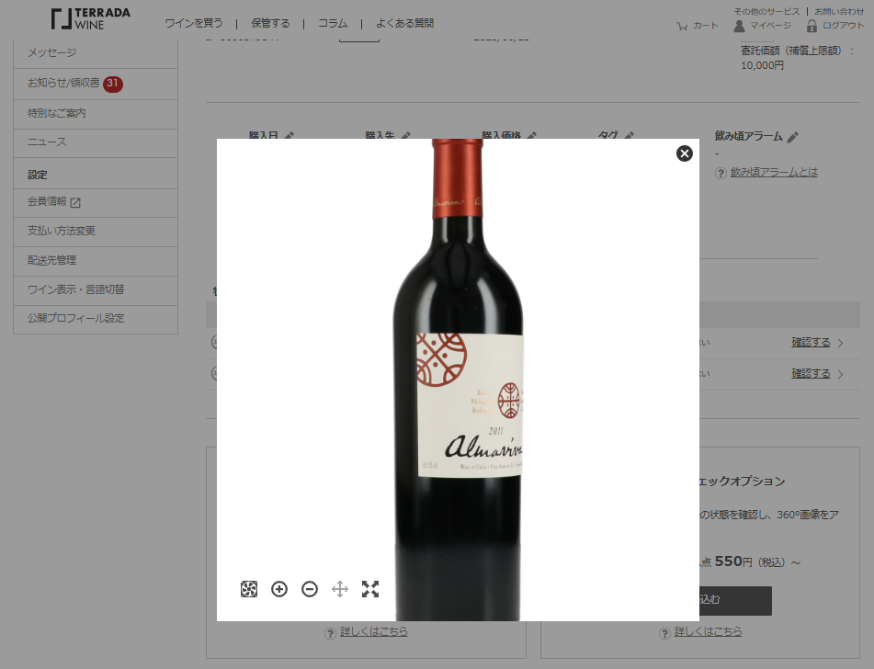Viewport: 874px width, 669px height.
Task: Start the 360° rotation in the viewer
Action: pyautogui.click(x=249, y=589)
